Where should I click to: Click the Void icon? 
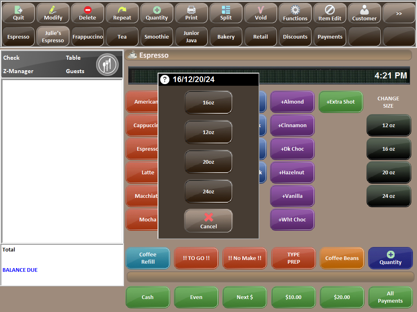pyautogui.click(x=260, y=13)
